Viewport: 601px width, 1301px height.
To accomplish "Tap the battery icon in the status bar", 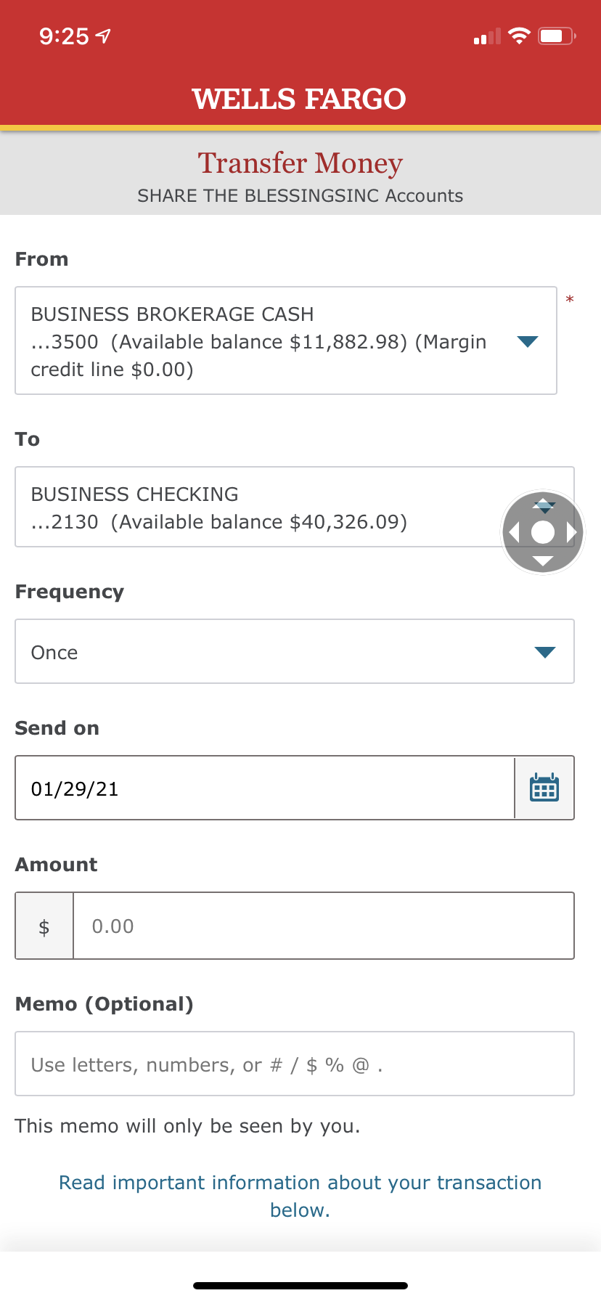I will (556, 36).
